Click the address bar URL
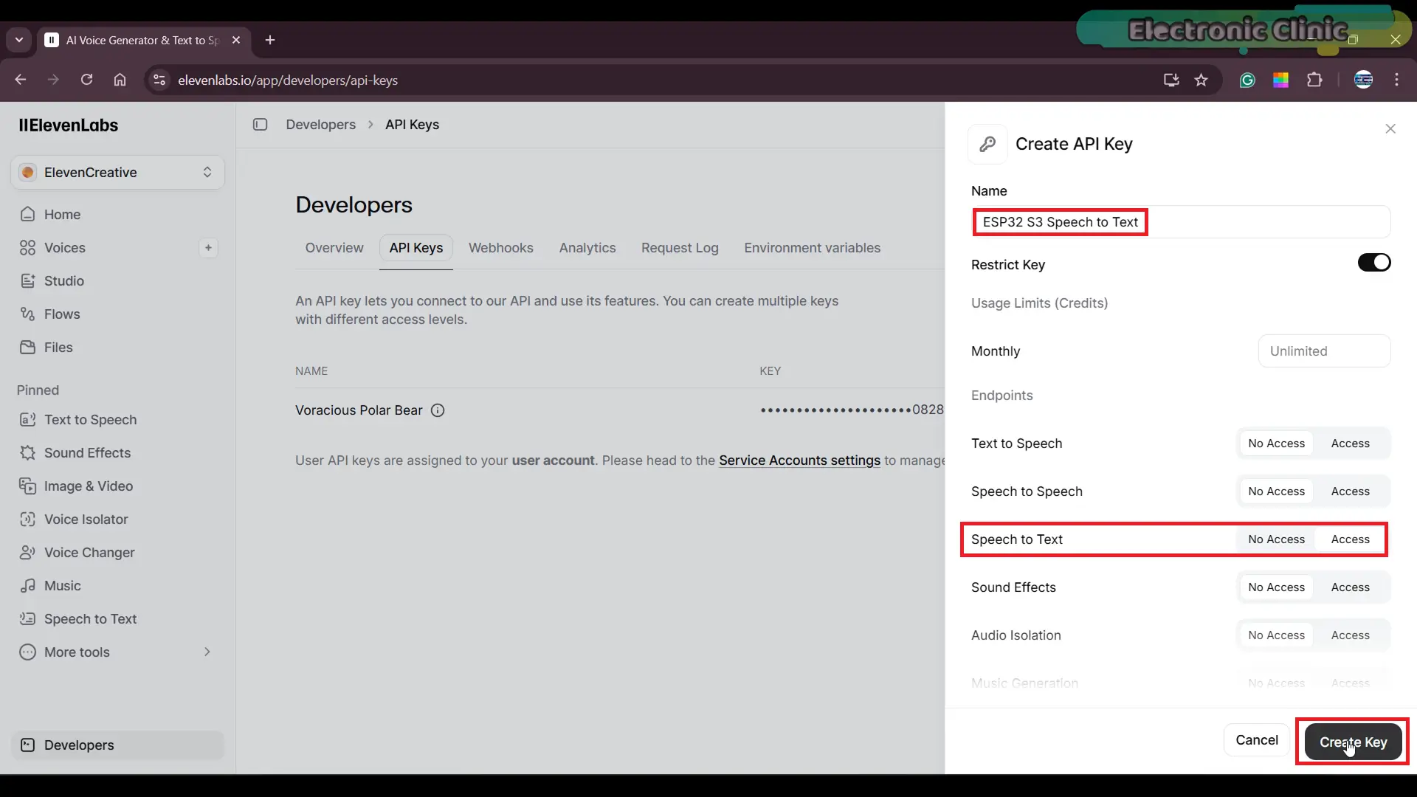 [x=288, y=80]
